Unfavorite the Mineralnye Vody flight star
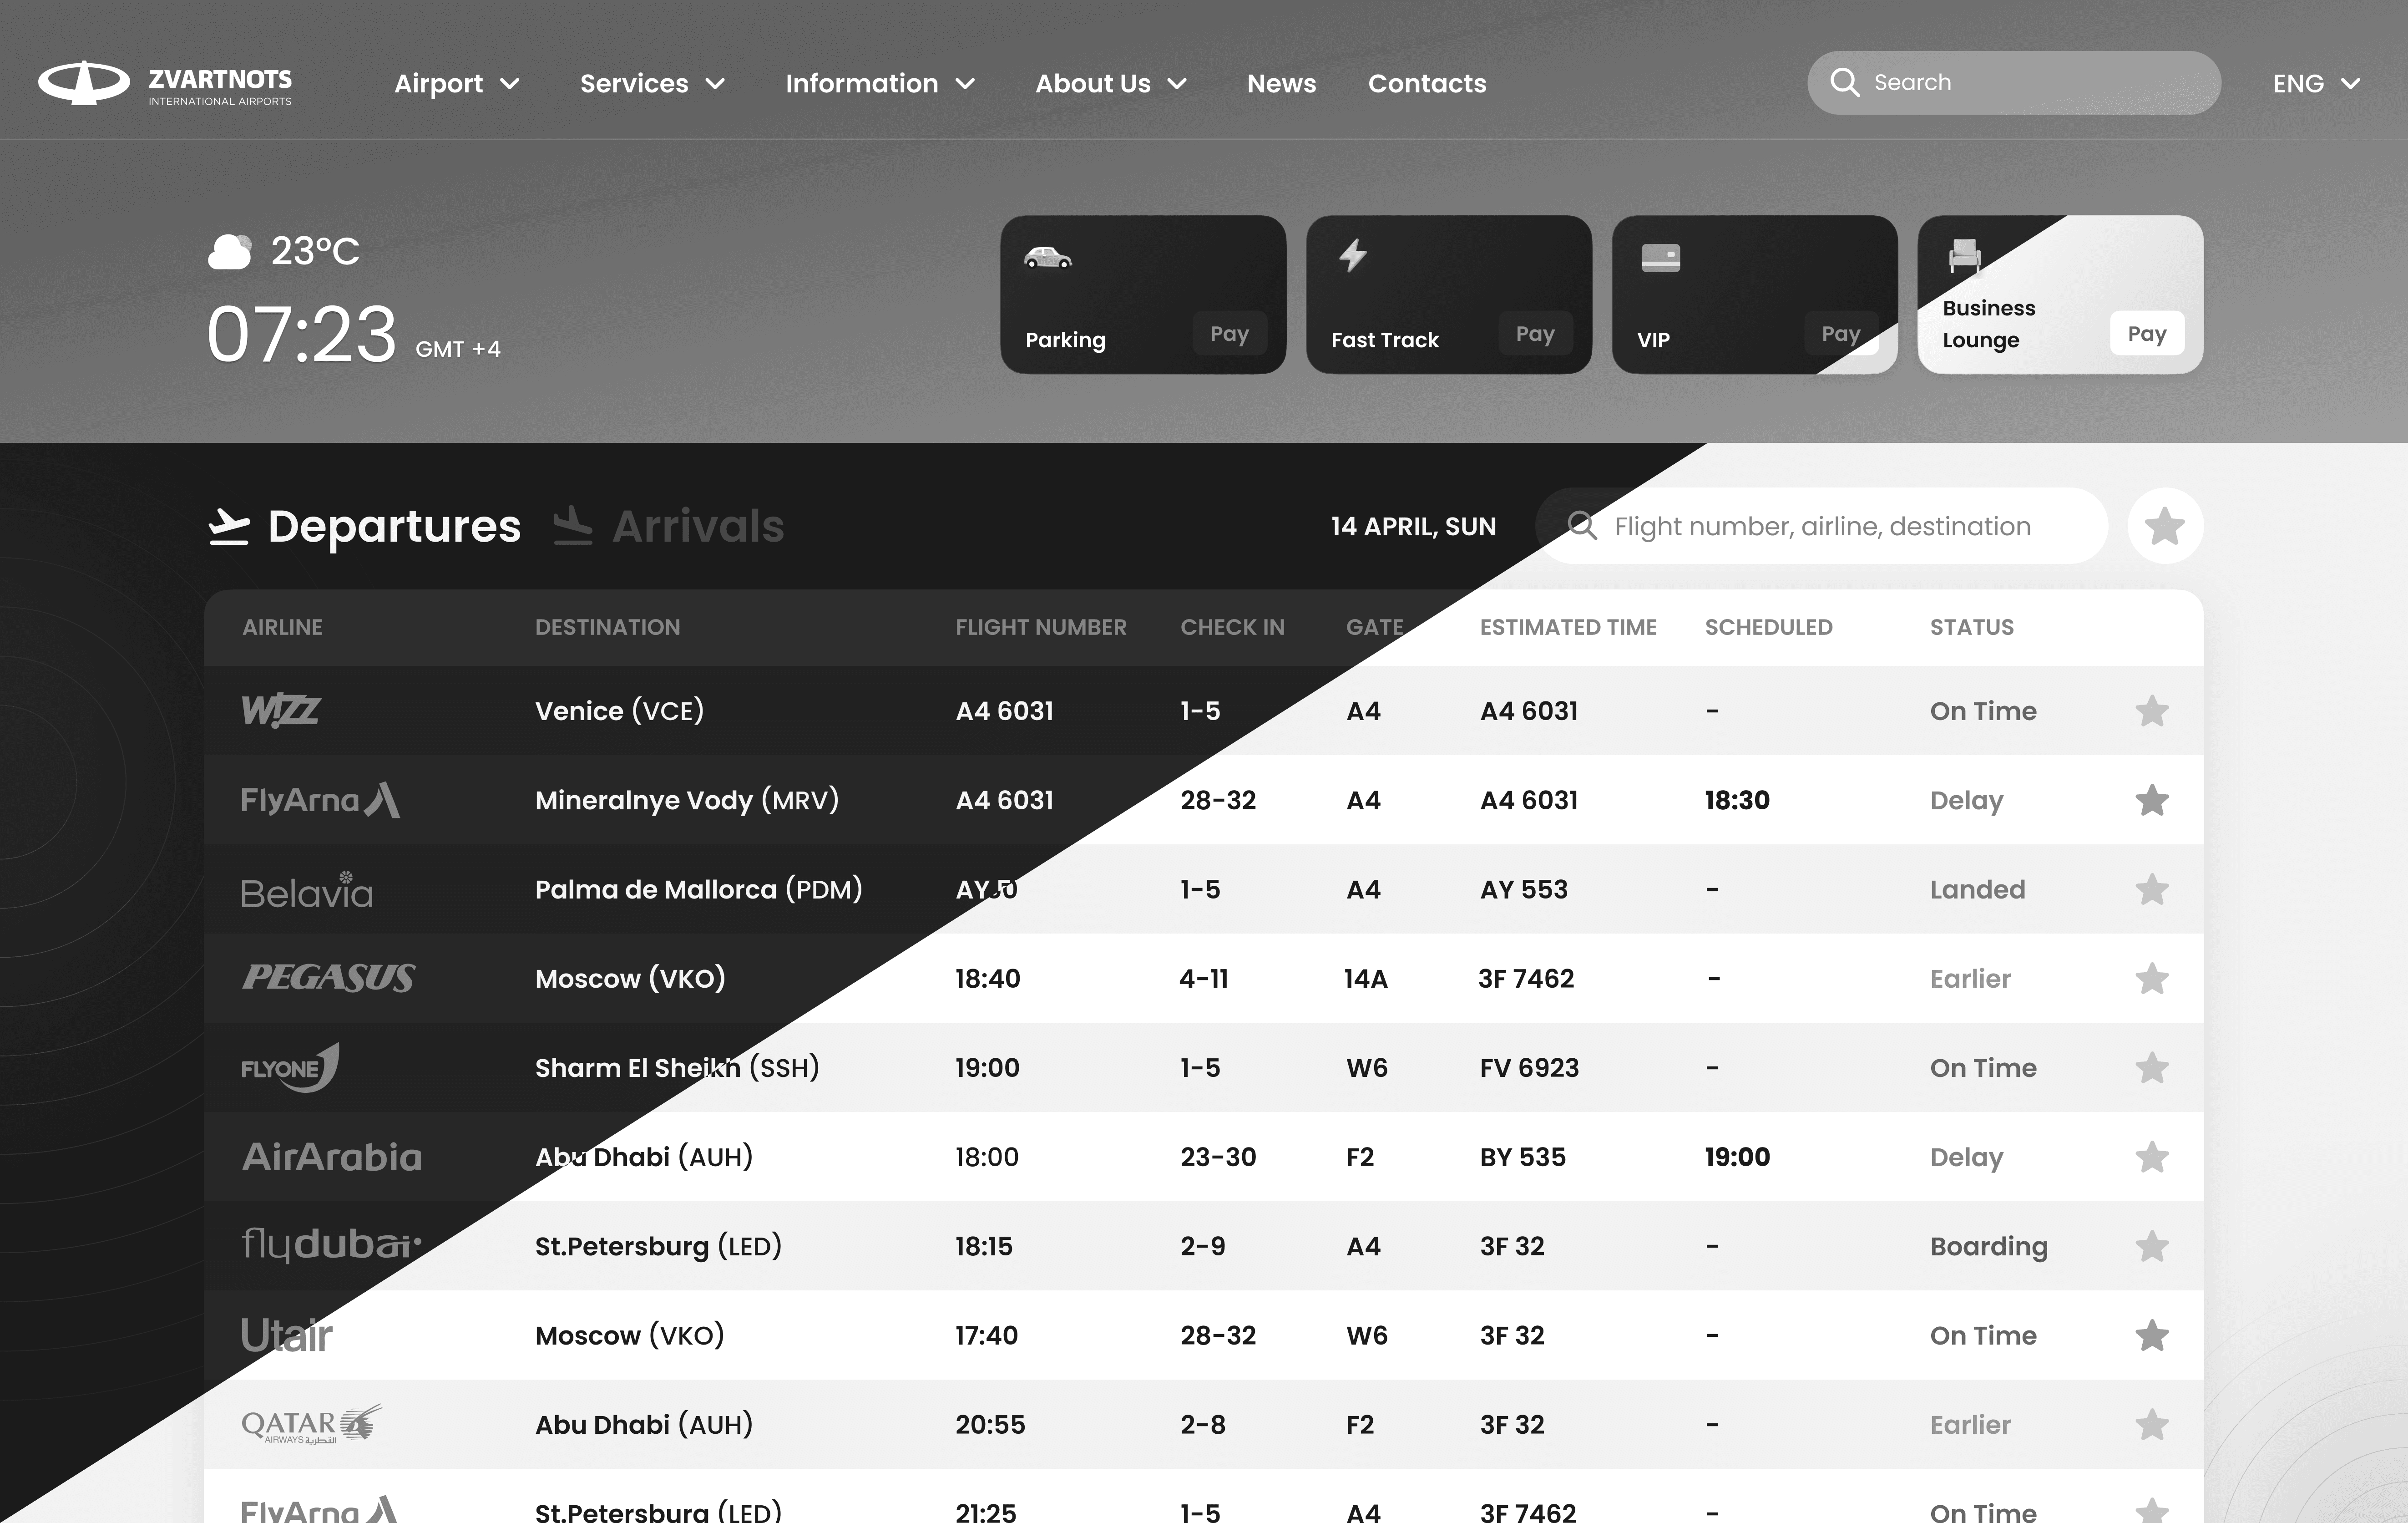 pos(2151,800)
